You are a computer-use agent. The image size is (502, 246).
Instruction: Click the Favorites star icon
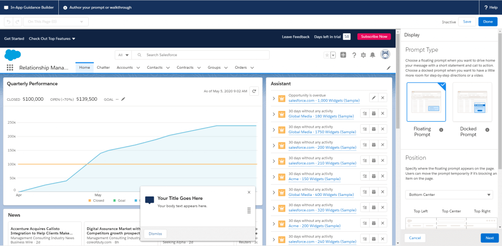(327, 55)
